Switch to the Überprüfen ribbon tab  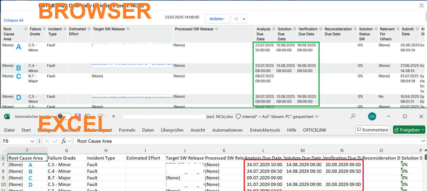pos(172,130)
